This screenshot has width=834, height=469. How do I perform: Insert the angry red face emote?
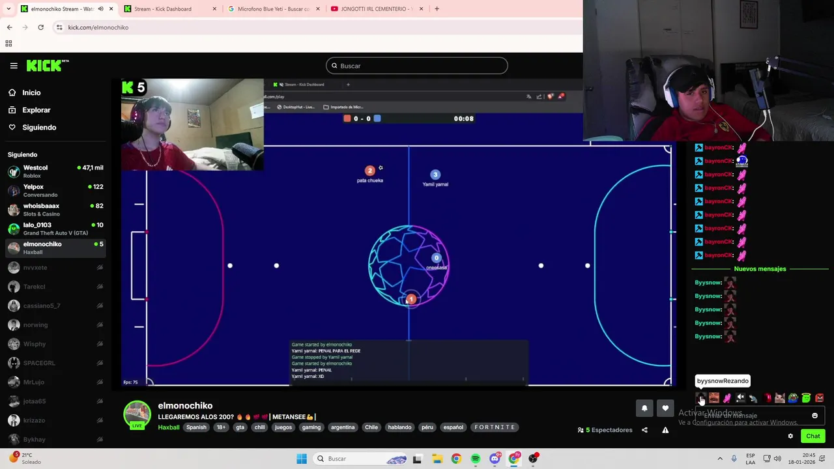click(x=820, y=397)
